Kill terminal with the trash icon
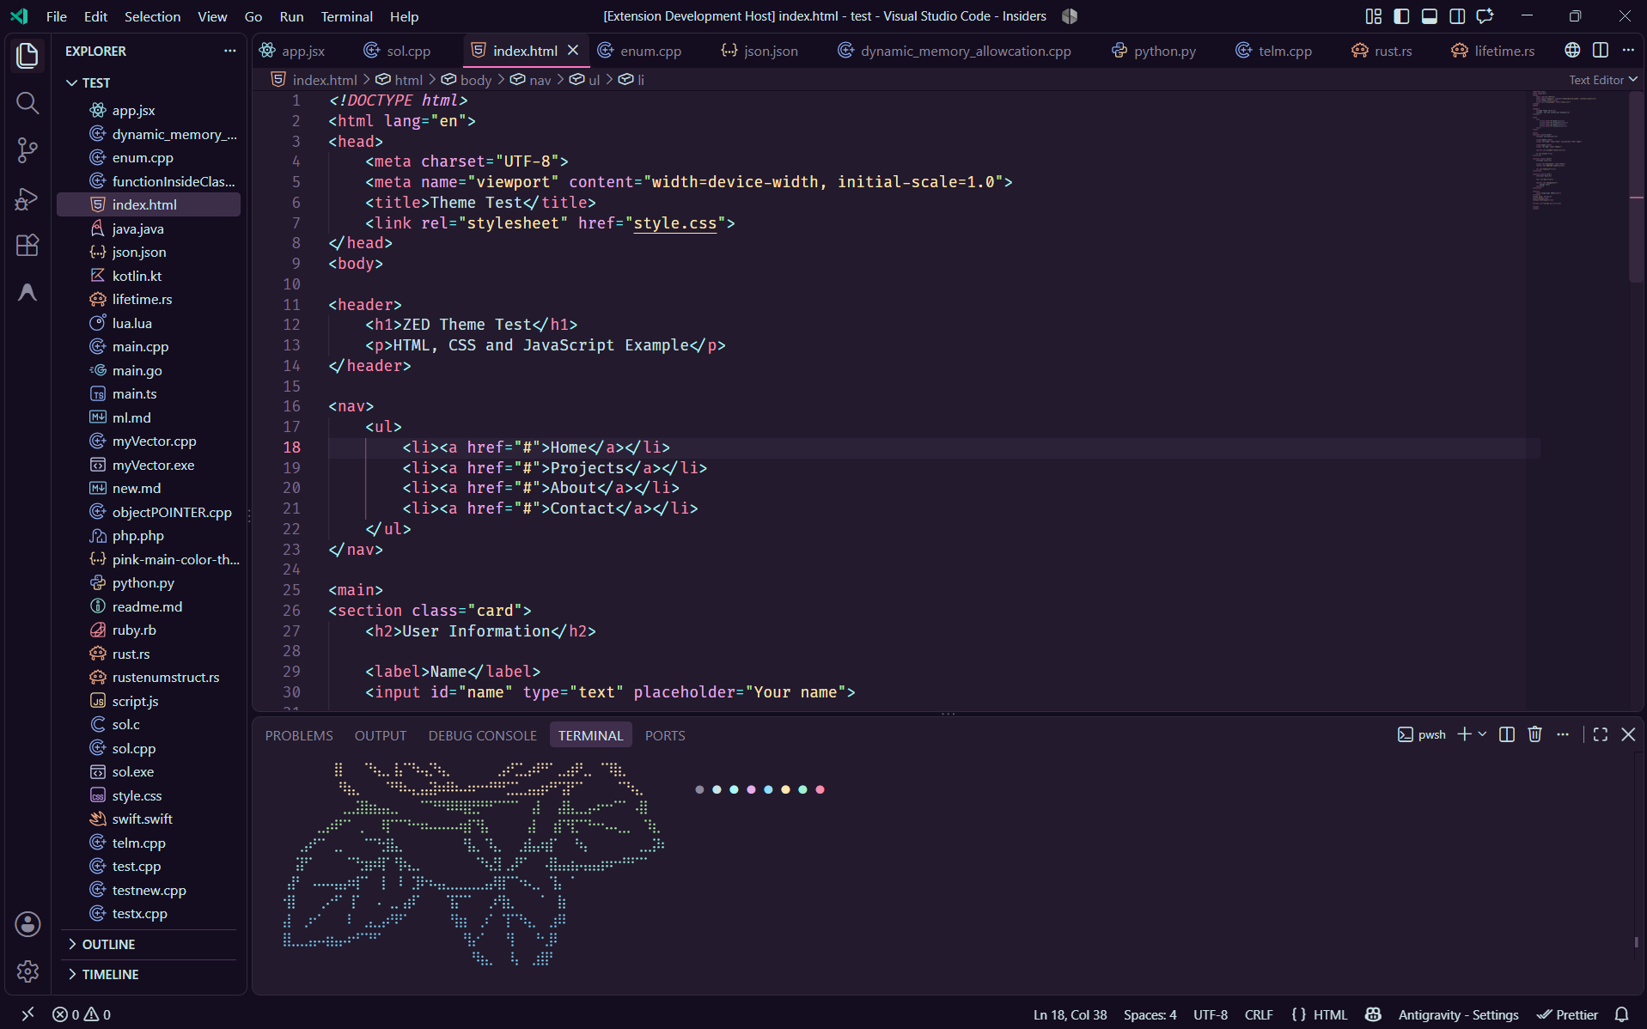 [1534, 735]
